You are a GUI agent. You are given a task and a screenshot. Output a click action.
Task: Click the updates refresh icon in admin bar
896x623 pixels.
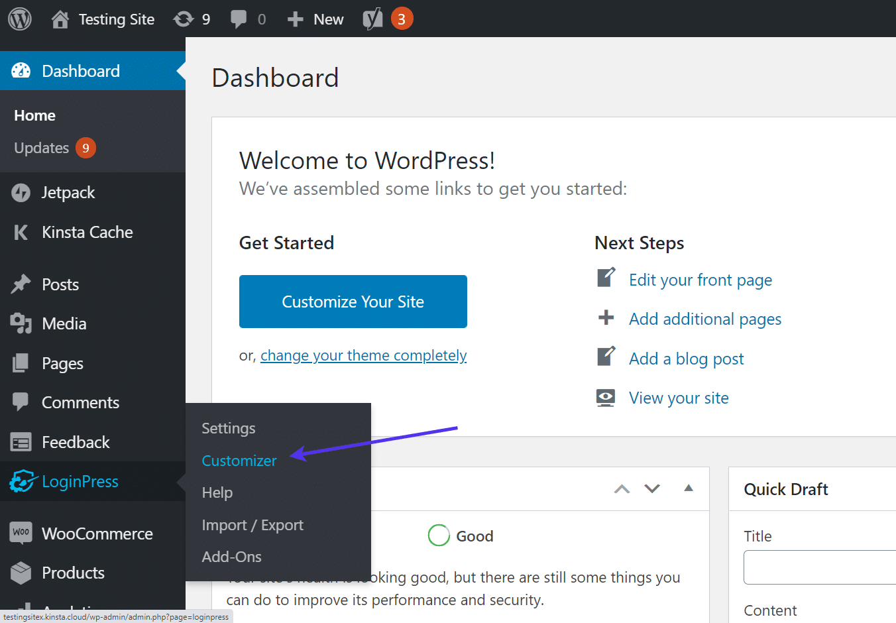point(184,19)
